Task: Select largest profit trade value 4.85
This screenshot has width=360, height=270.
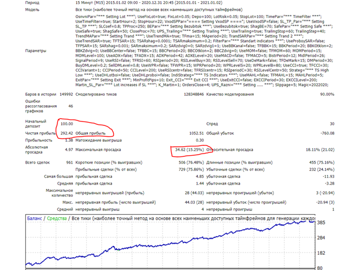Action: [200, 177]
